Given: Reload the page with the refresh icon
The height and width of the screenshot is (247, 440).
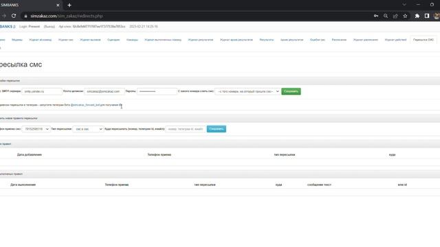Looking at the screenshot, I should tap(14, 16).
